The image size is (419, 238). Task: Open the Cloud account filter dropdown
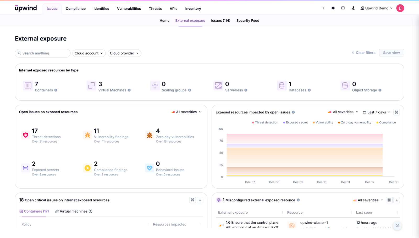click(x=89, y=53)
